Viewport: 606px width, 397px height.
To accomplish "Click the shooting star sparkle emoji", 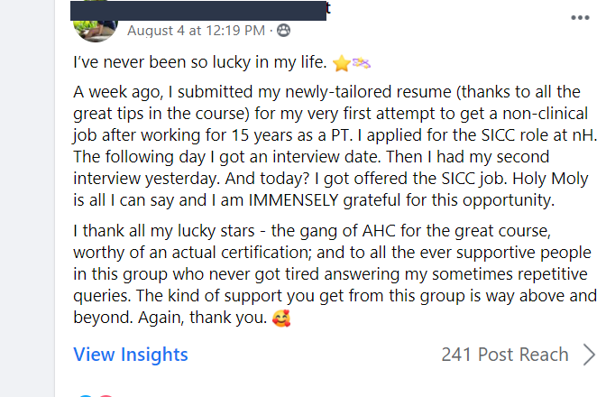I will pyautogui.click(x=362, y=62).
